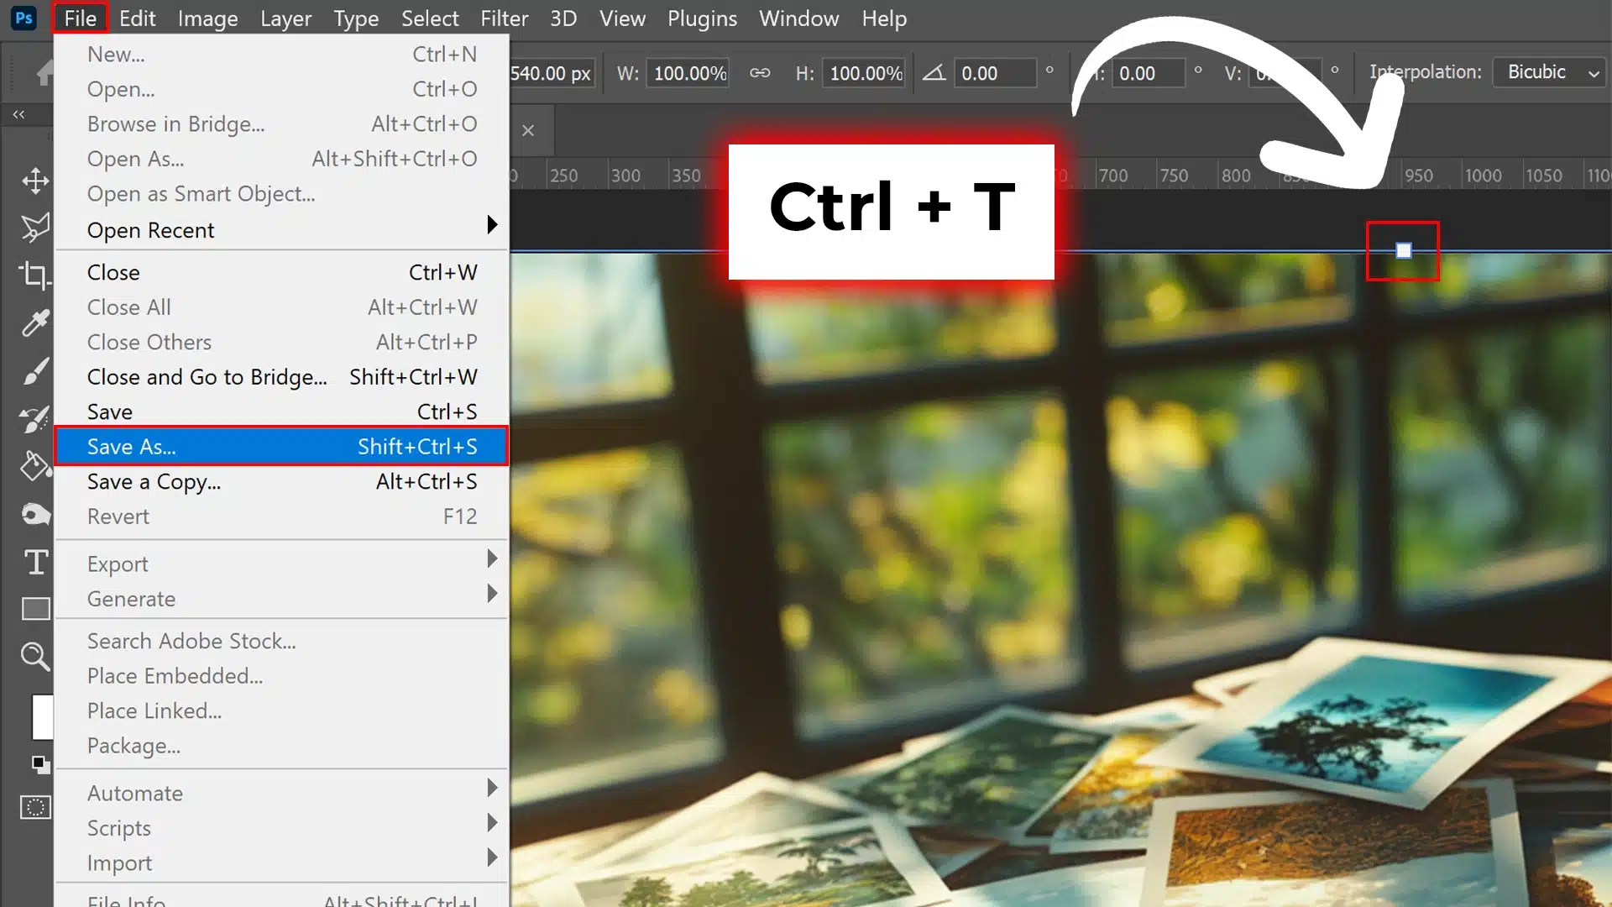Click the Photoshop Ps logo
Screen dimensions: 1612x907
click(24, 18)
